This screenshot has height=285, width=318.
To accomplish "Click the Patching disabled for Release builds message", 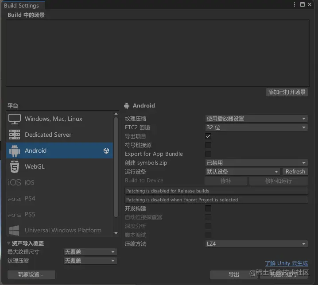I will pyautogui.click(x=216, y=191).
